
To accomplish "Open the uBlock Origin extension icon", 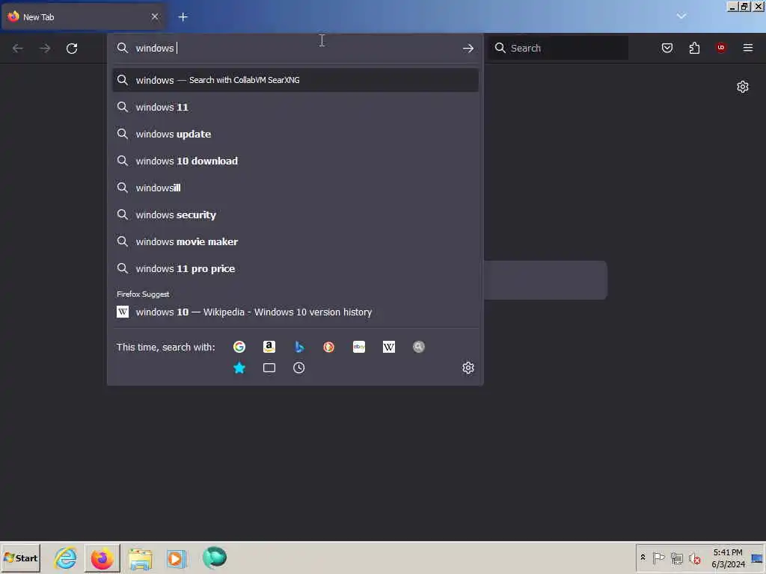I will pos(721,48).
